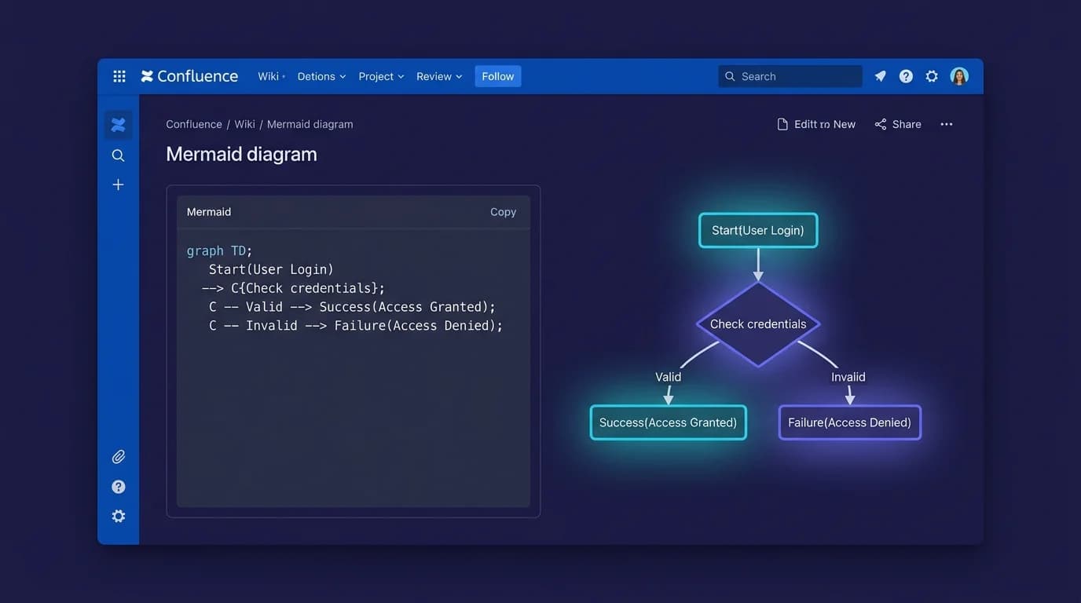The image size is (1081, 603).
Task: Open the app switcher grid icon
Action: pyautogui.click(x=119, y=75)
